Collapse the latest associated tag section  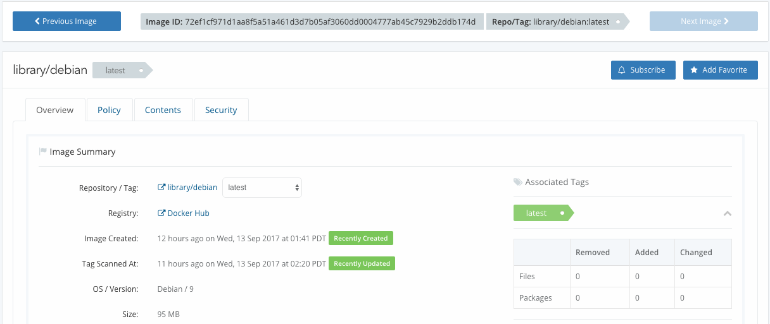click(x=727, y=213)
